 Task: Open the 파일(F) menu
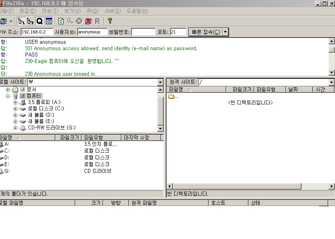pyautogui.click(x=7, y=11)
